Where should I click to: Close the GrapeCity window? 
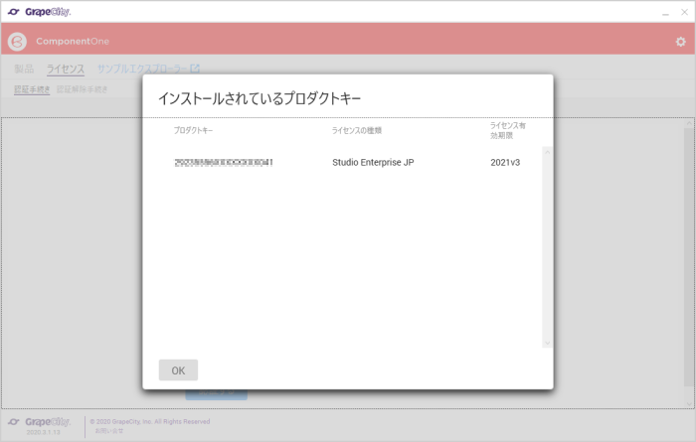click(x=684, y=12)
